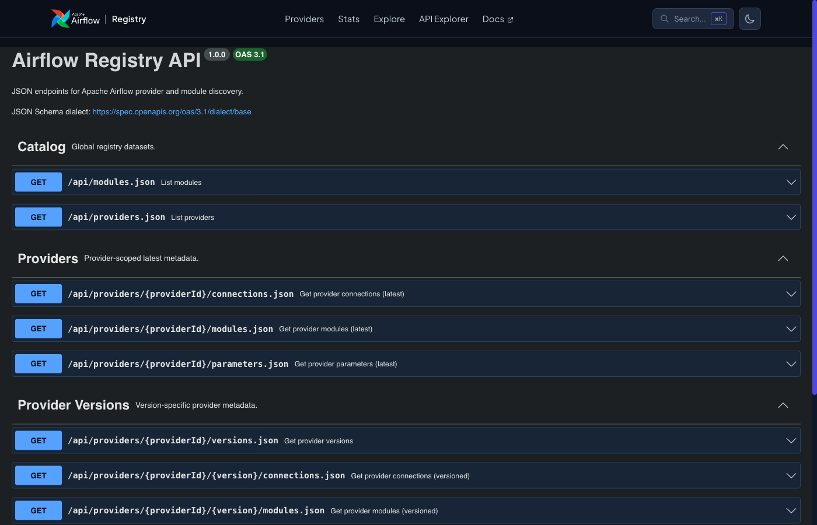Collapse the Catalog section
Screen dimensions: 817x525
[783, 146]
